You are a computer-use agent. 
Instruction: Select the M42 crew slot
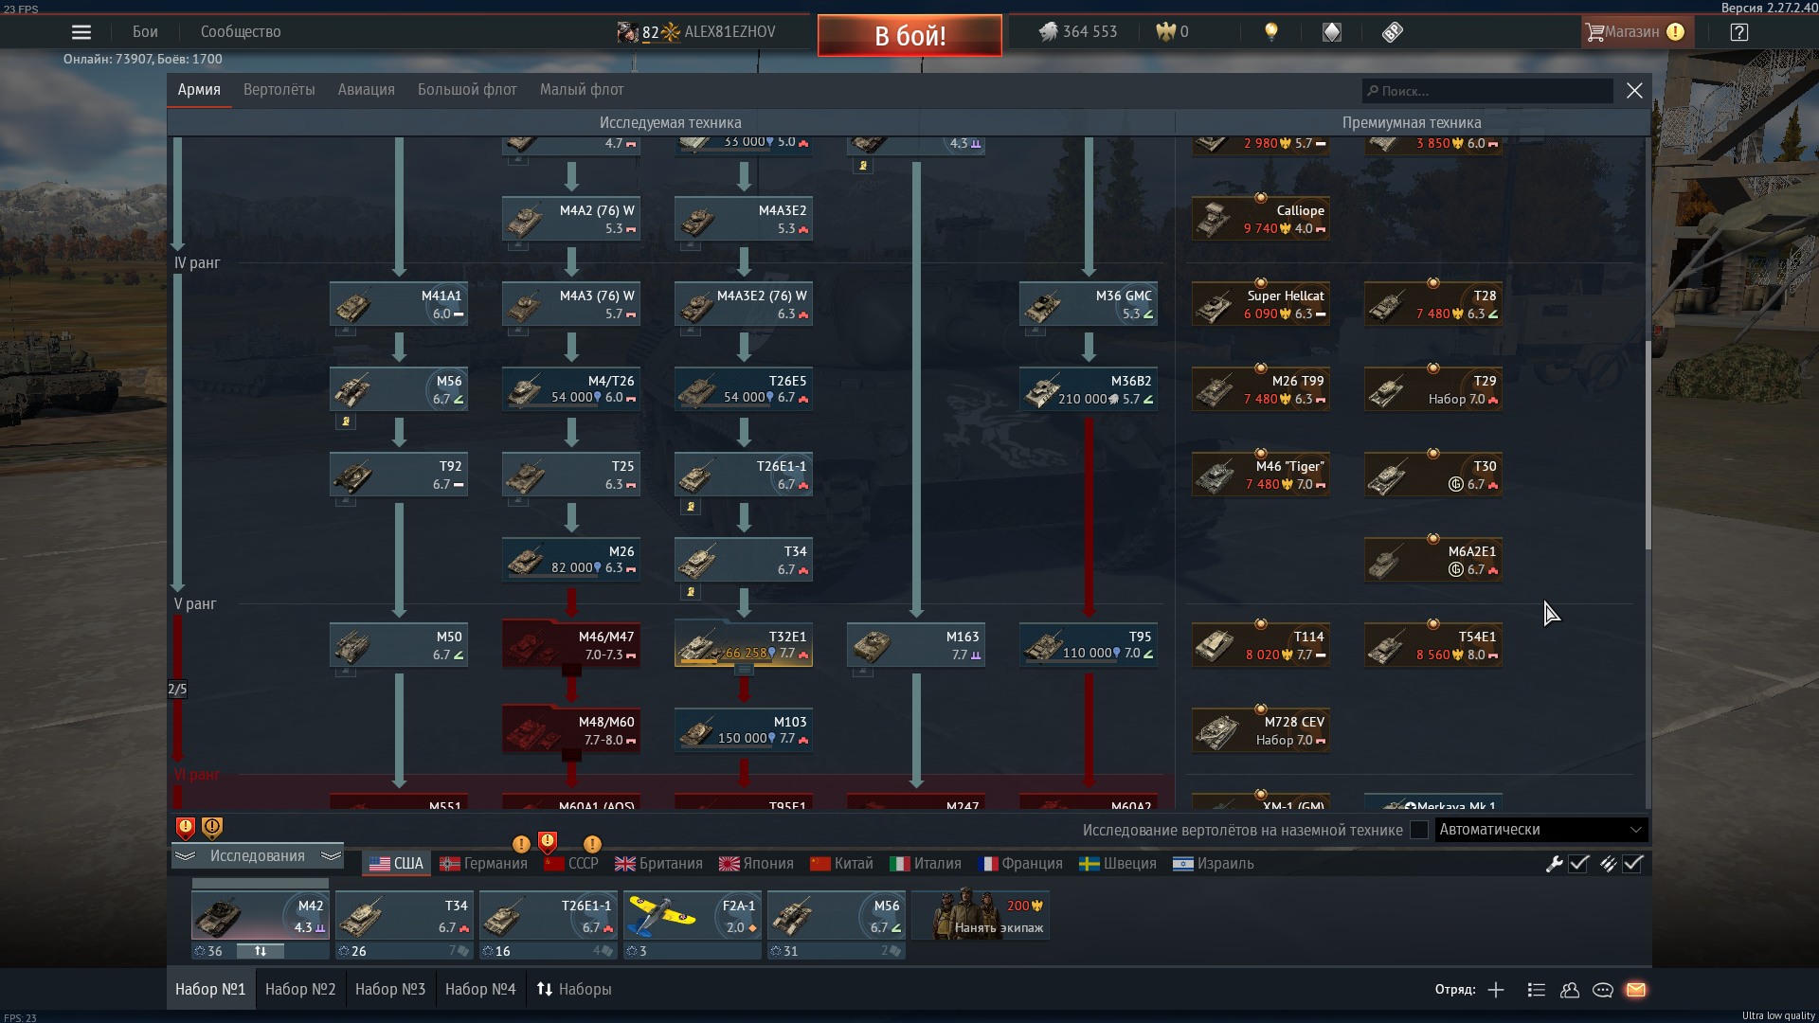pos(261,915)
